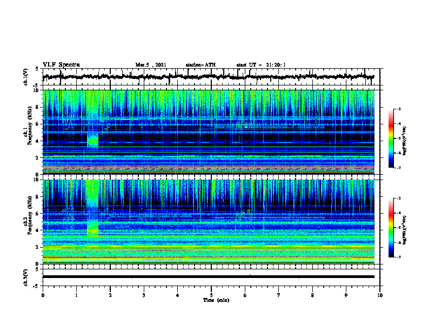Click time axis tick label "5"

pos(211,295)
